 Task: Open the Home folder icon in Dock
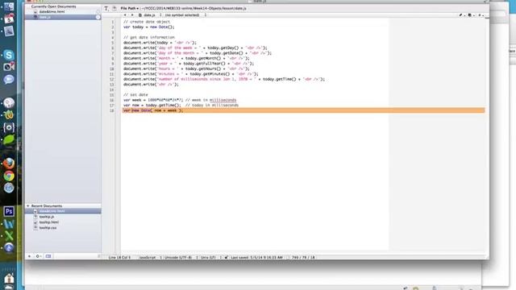pos(9,279)
